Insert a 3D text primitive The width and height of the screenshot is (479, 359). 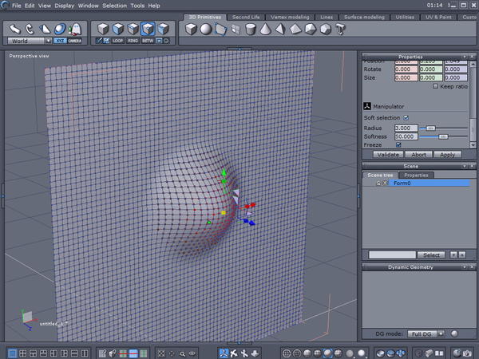(340, 30)
